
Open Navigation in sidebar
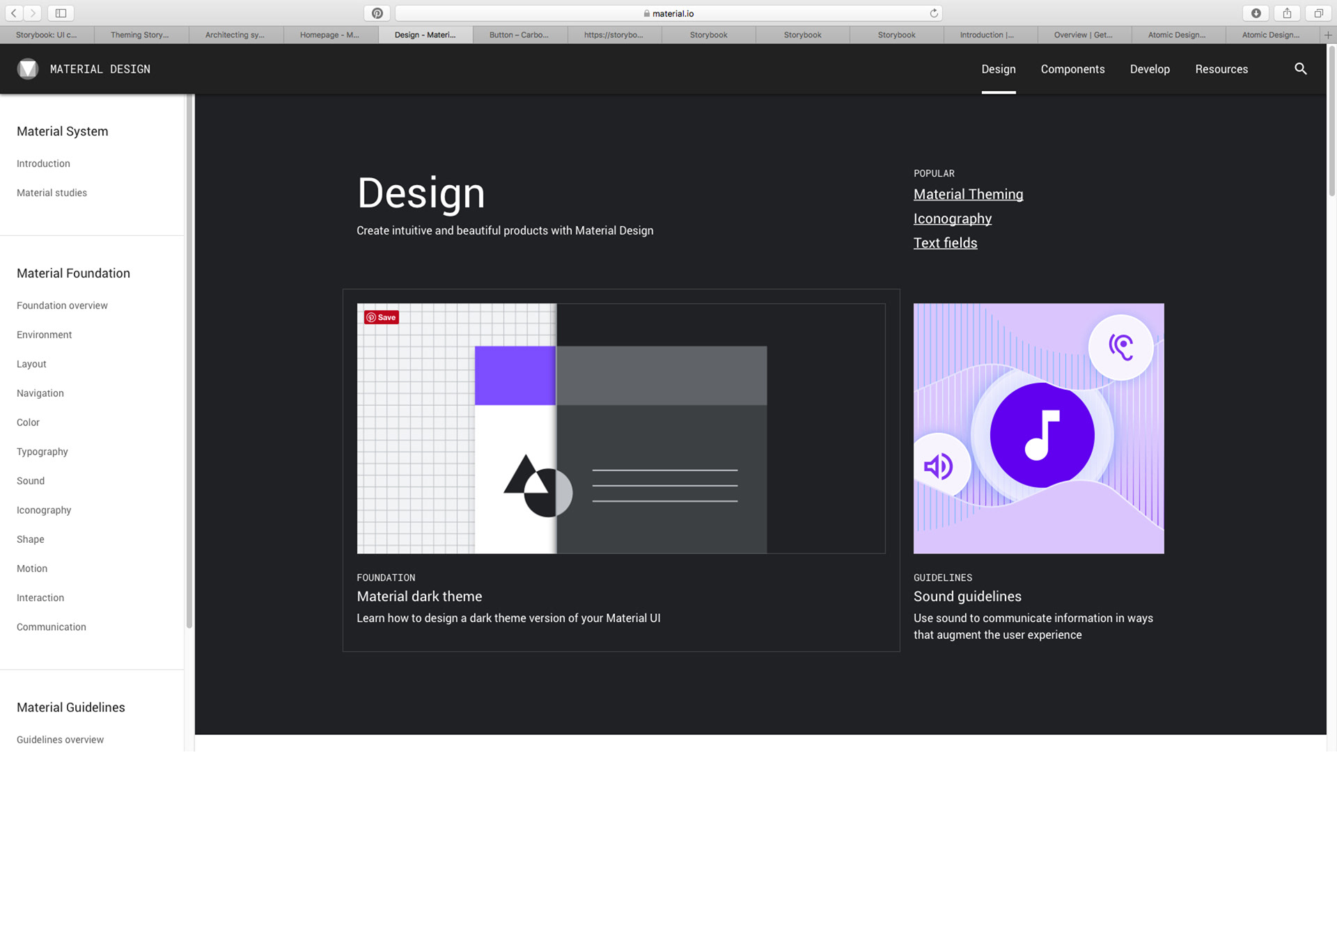[40, 393]
